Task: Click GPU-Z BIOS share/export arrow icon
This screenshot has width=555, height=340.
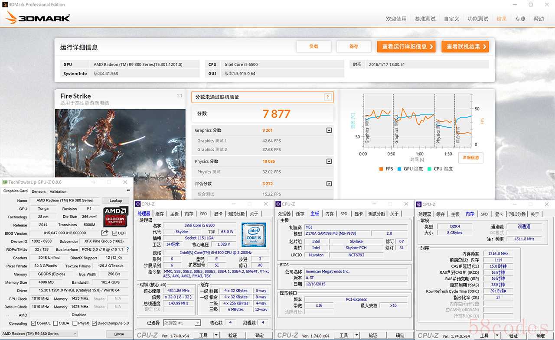Action: (x=104, y=233)
